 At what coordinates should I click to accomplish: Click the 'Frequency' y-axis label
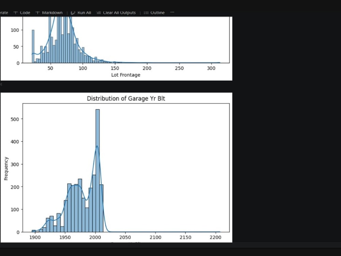[x=6, y=169]
